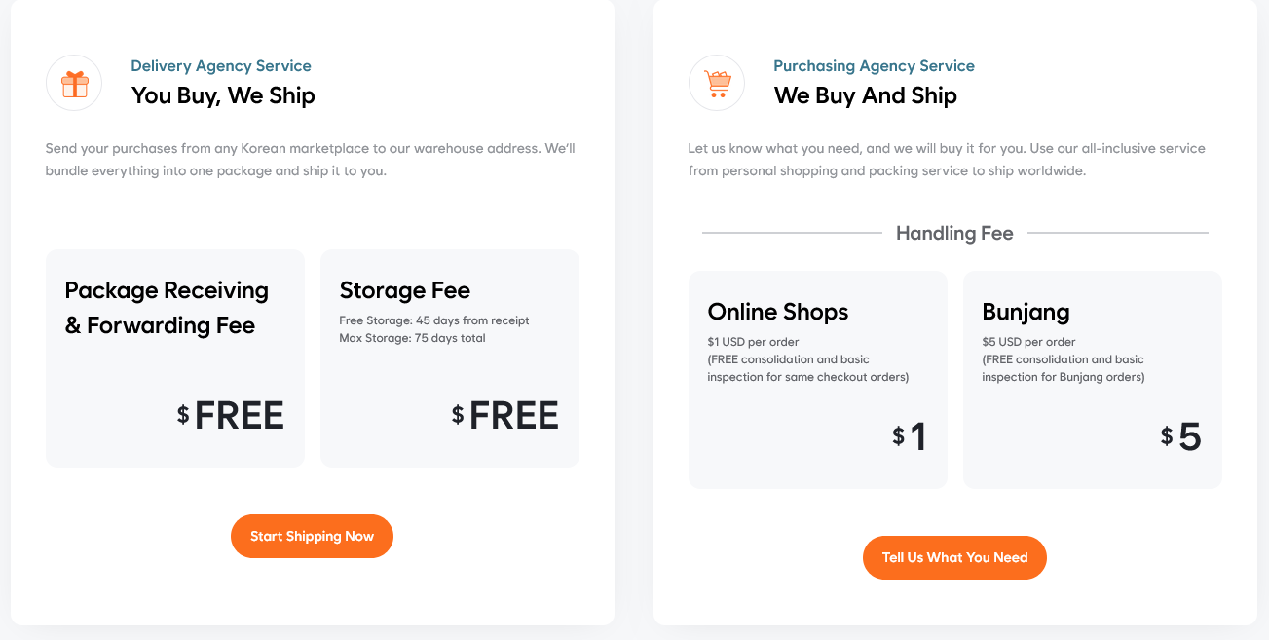
Task: Select the Delivery Agency Service label
Action: (x=221, y=66)
